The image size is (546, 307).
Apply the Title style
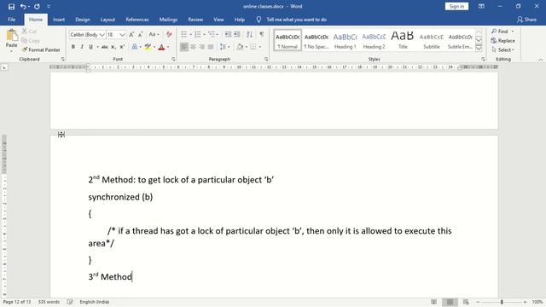403,40
